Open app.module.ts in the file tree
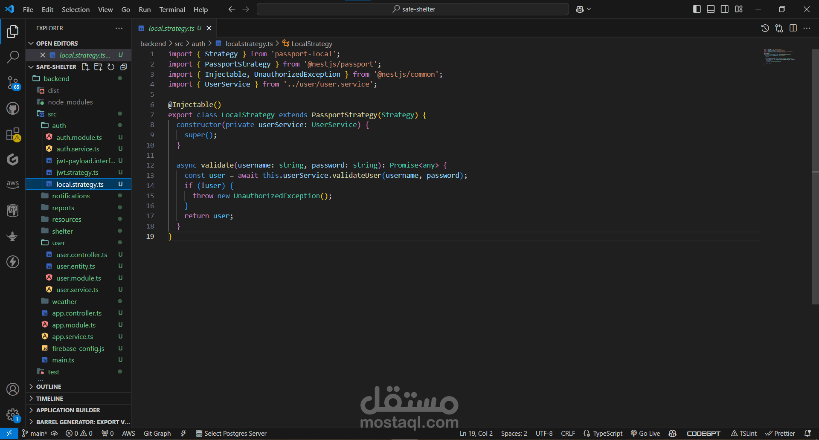 78,325
